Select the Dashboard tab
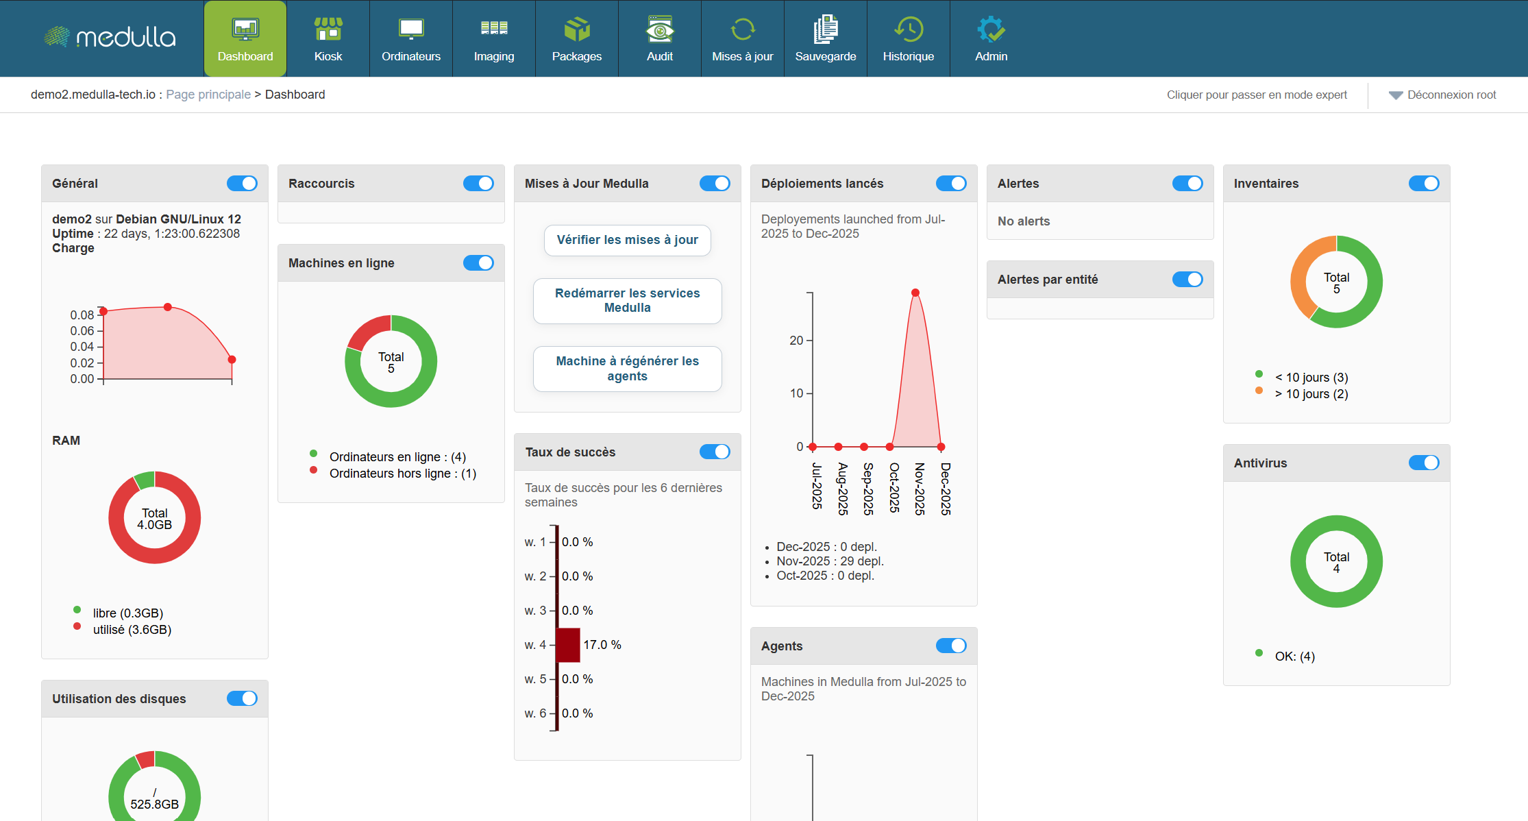Image resolution: width=1528 pixels, height=821 pixels. [245, 38]
